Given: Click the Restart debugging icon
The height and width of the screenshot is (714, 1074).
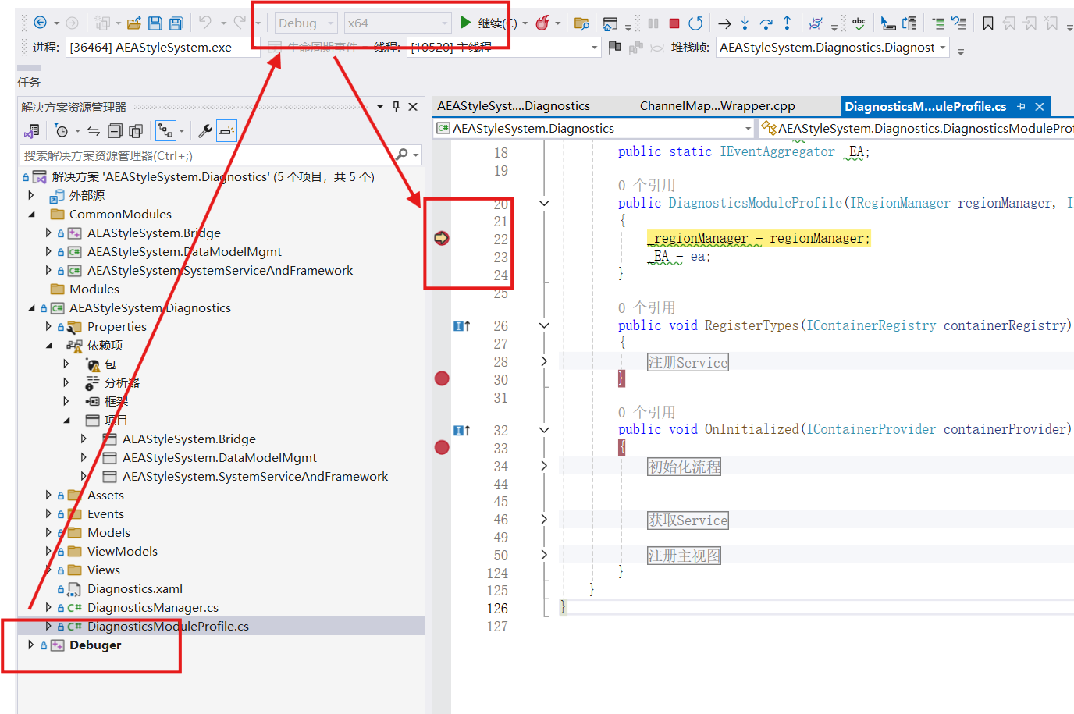Looking at the screenshot, I should point(695,23).
